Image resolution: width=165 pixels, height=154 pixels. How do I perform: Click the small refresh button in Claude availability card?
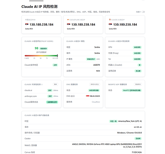coord(55,84)
